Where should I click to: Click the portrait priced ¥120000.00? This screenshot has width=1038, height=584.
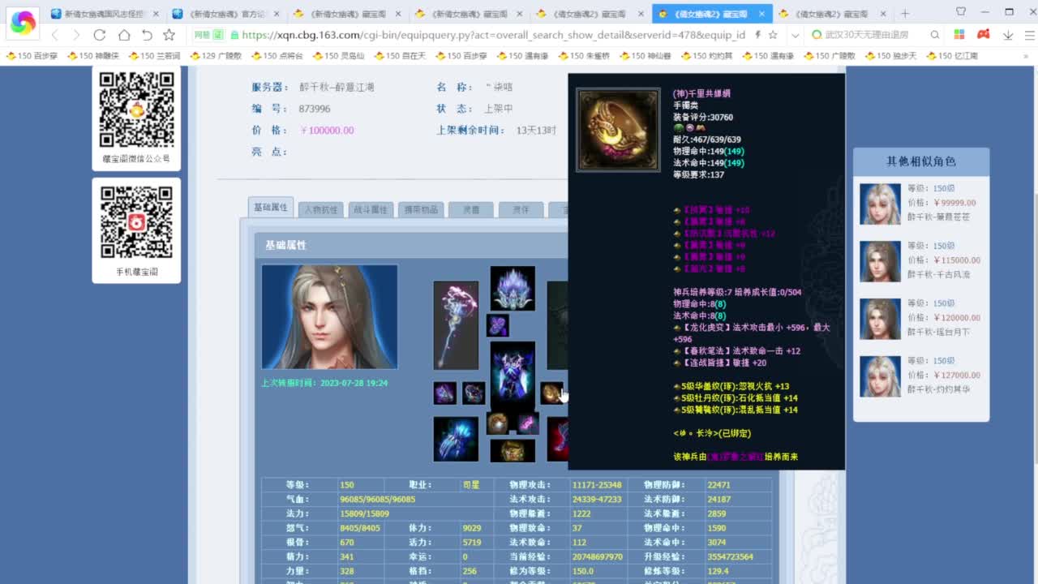click(880, 319)
